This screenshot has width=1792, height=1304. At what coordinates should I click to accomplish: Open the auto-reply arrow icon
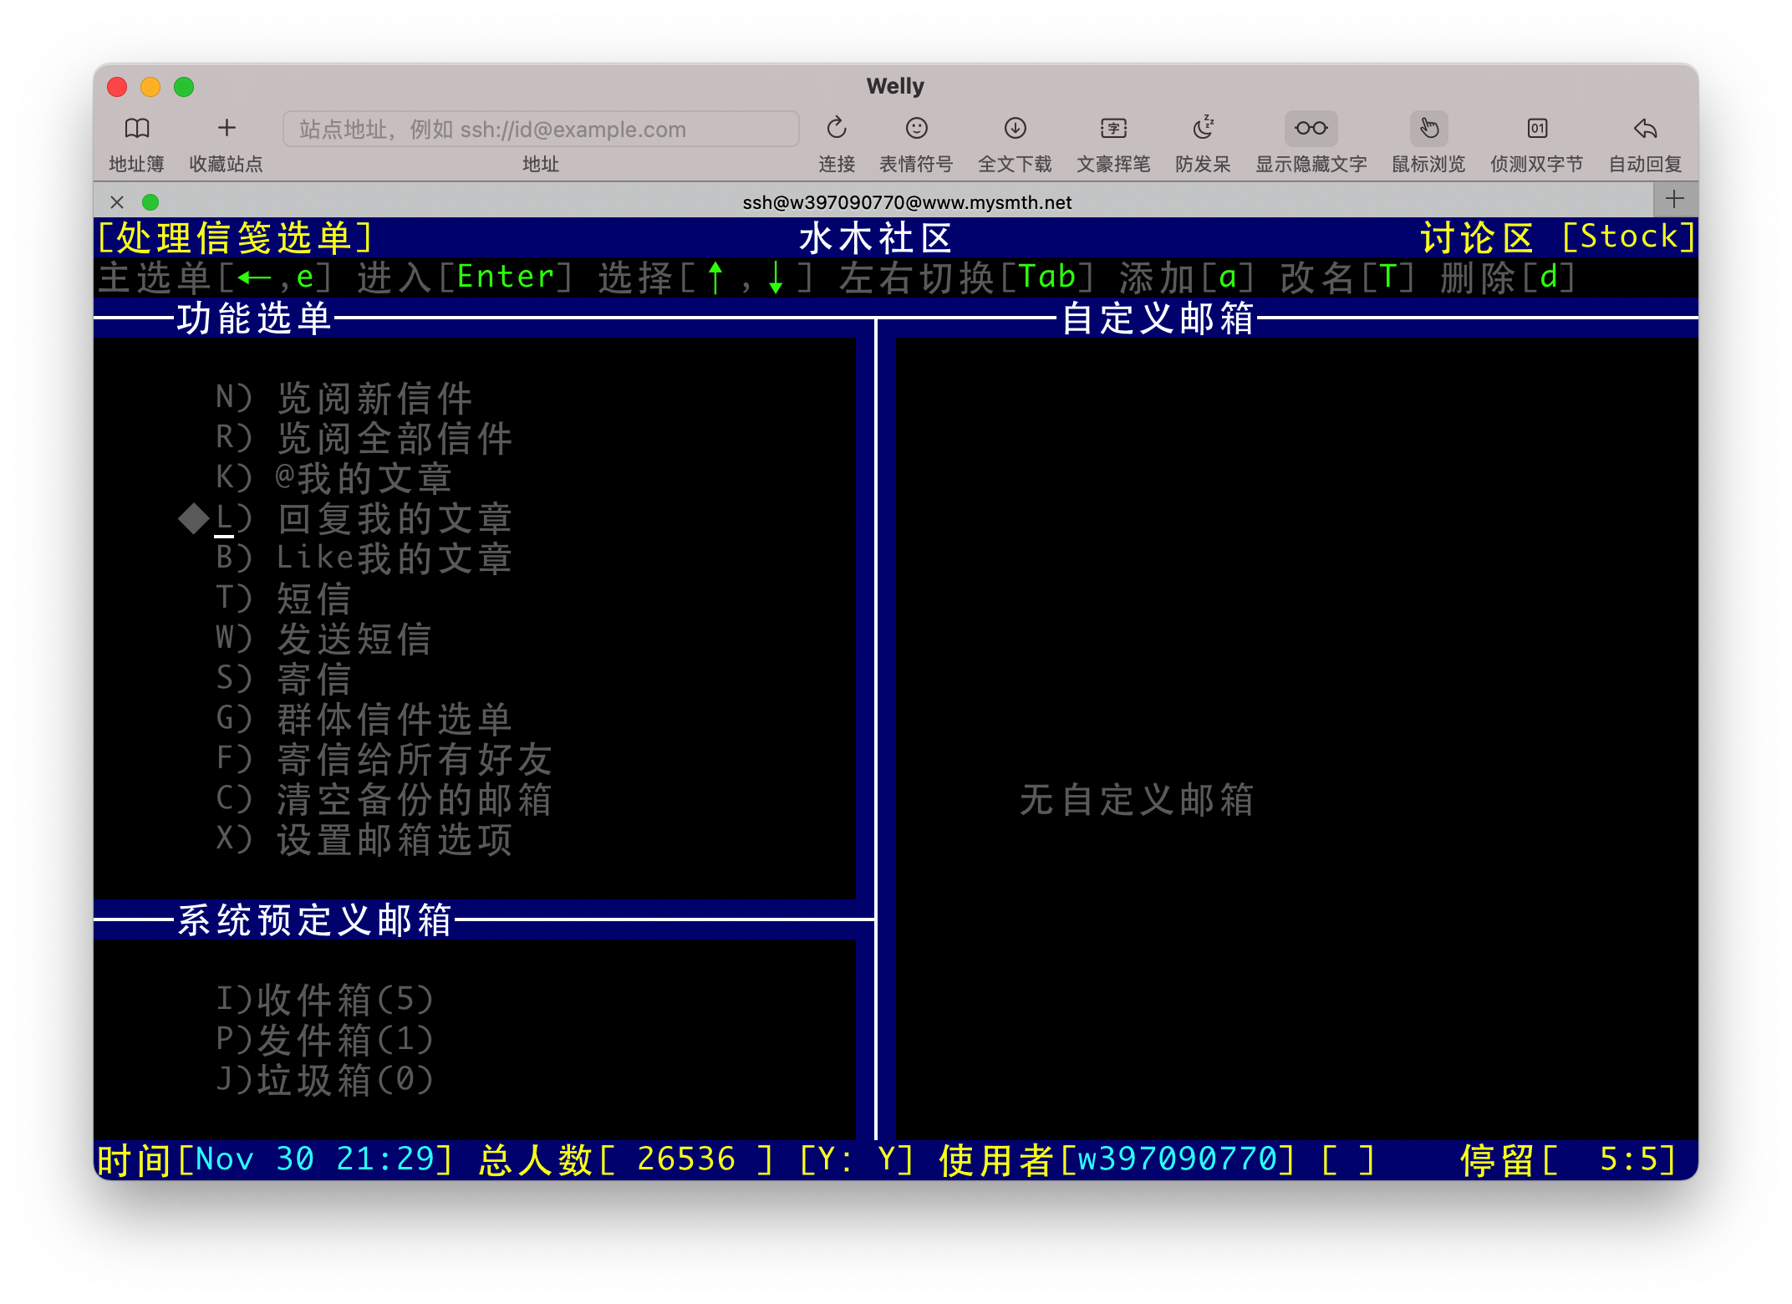[1645, 129]
